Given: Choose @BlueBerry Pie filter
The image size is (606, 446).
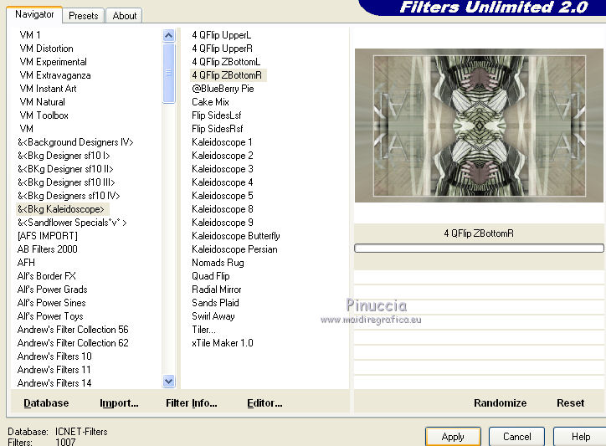Looking at the screenshot, I should point(223,89).
